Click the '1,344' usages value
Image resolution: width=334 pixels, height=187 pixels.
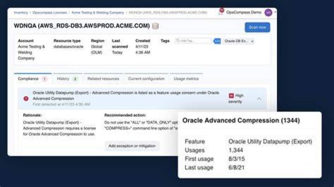point(236,150)
